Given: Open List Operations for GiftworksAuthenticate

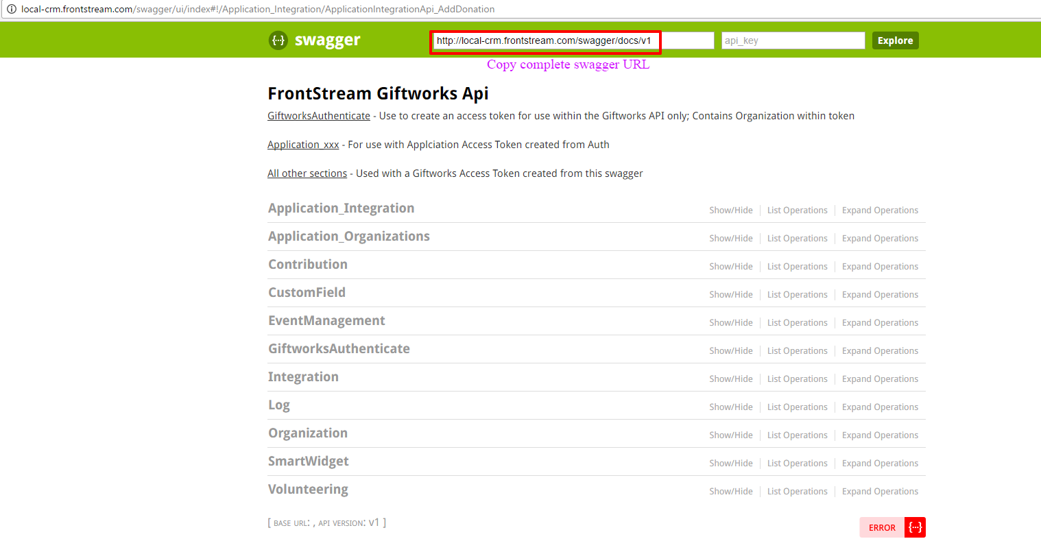Looking at the screenshot, I should pos(797,350).
